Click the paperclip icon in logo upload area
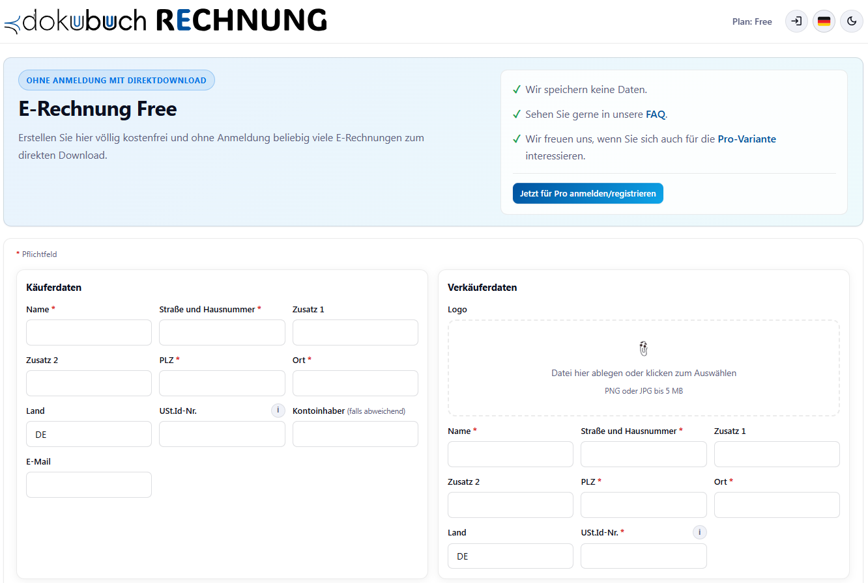Screen dimensions: 868x583 [644, 348]
